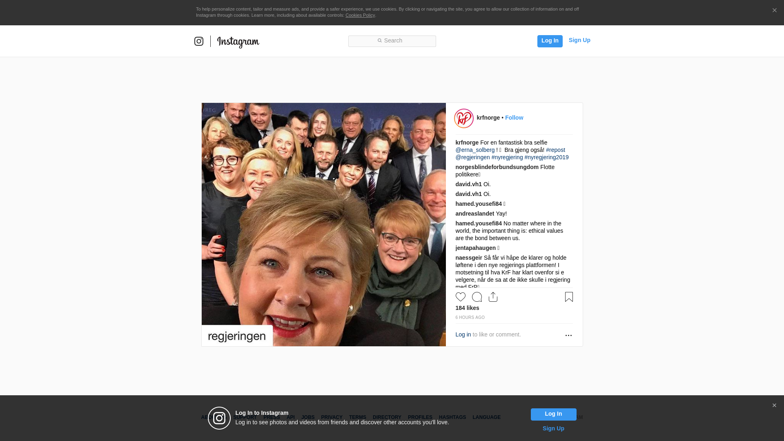
Task: Click Log In in the bottom banner
Action: [553, 414]
